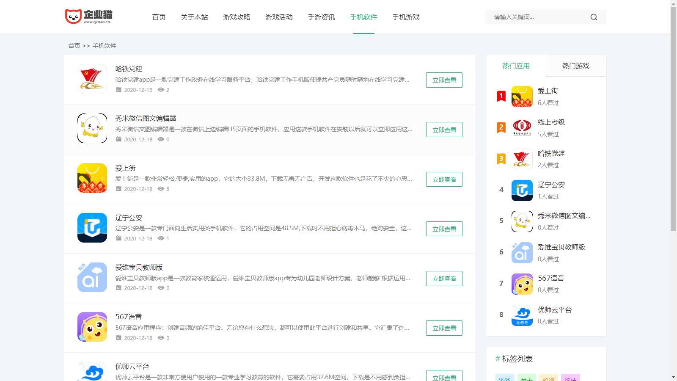Click 立即查看 button for 辽宁公安

pos(444,229)
